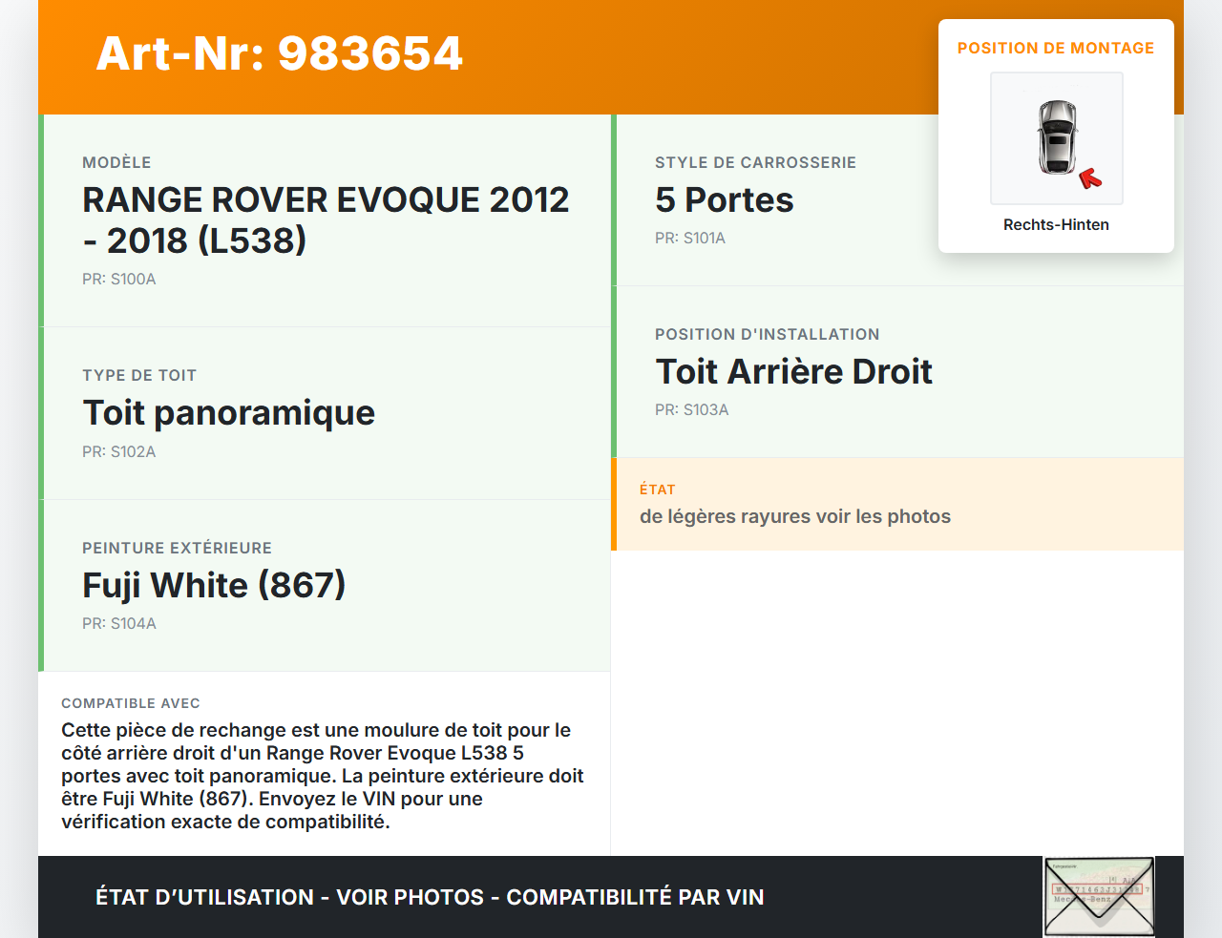Click the 'STYLE DE CARROSSERIE' label
Image resolution: width=1222 pixels, height=938 pixels.
click(x=755, y=163)
